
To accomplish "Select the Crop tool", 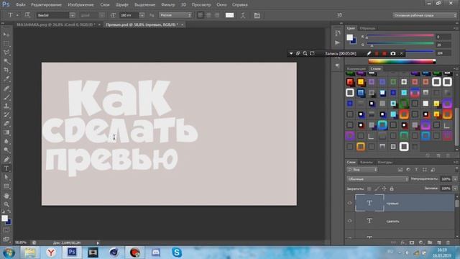I will click(x=6, y=71).
